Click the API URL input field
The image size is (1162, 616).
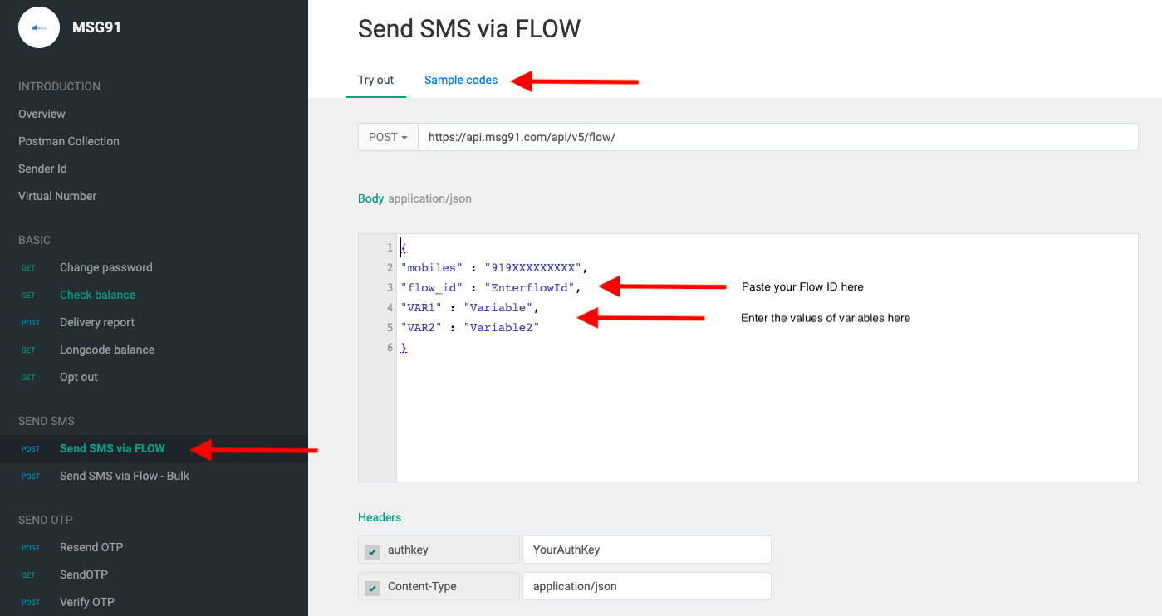click(777, 137)
